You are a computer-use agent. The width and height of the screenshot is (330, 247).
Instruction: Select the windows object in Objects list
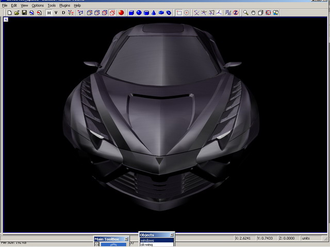pyautogui.click(x=147, y=240)
